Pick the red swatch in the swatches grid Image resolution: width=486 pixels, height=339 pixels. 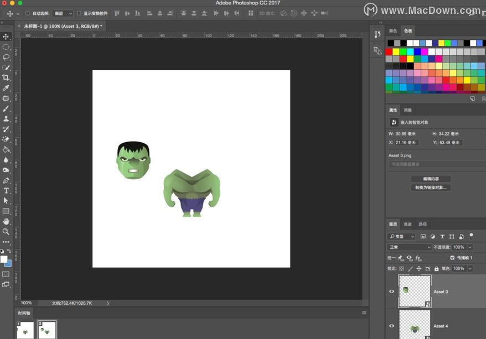tap(389, 51)
